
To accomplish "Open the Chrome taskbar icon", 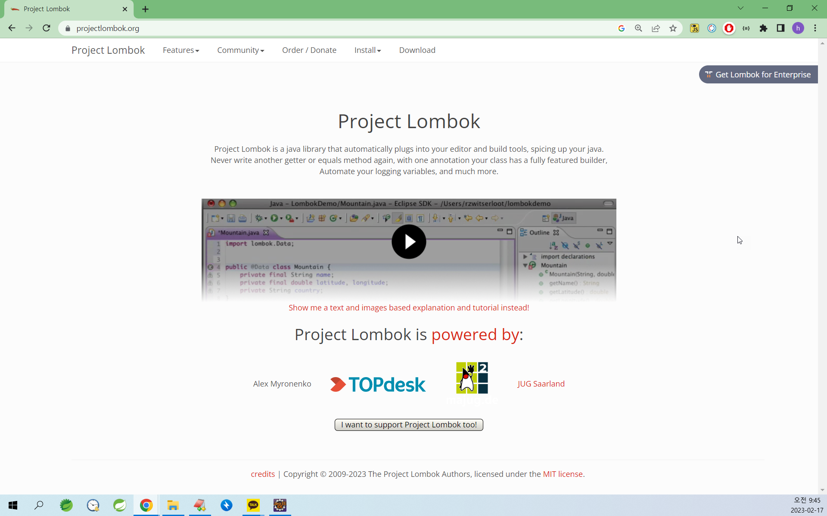I will pyautogui.click(x=146, y=505).
